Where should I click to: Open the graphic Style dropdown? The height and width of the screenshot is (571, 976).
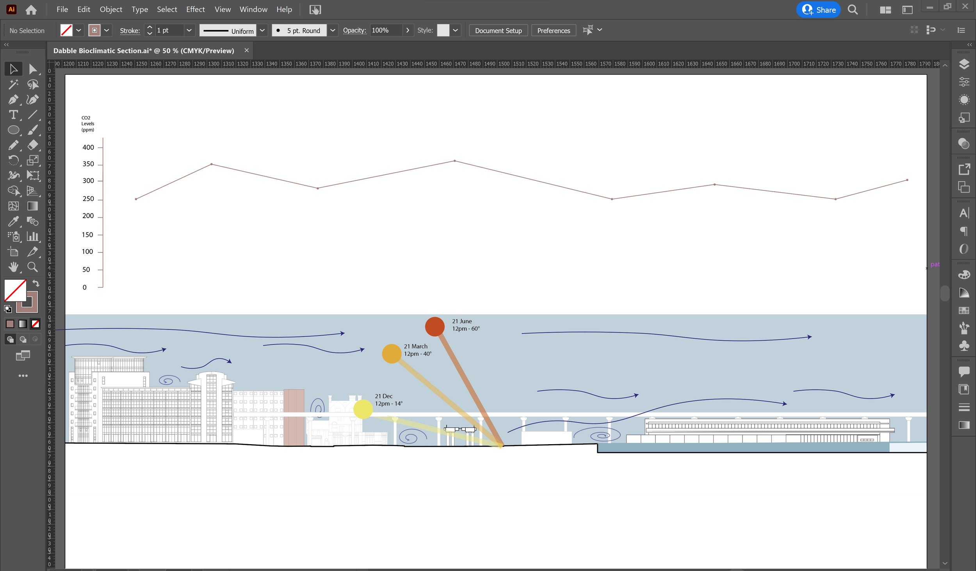tap(456, 30)
